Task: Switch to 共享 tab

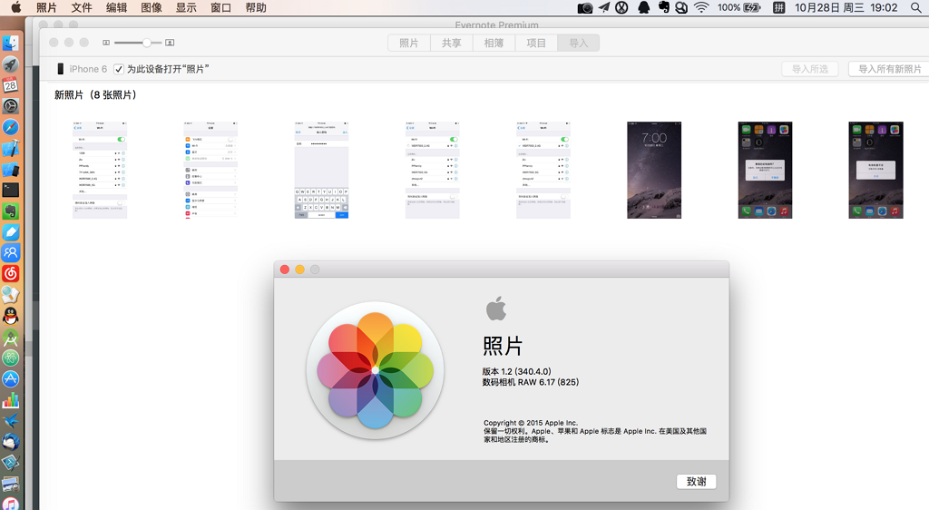Action: point(452,44)
